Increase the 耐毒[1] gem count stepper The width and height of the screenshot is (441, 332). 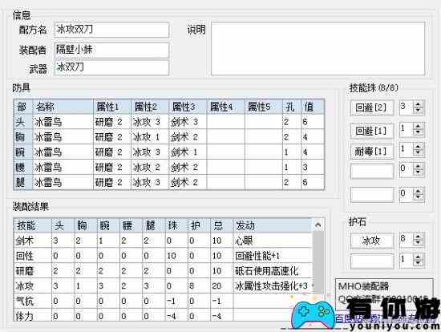(418, 147)
